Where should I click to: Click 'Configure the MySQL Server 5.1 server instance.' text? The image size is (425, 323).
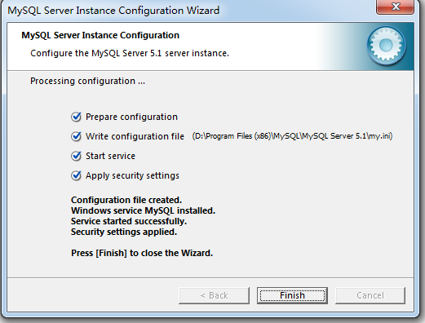click(x=130, y=53)
